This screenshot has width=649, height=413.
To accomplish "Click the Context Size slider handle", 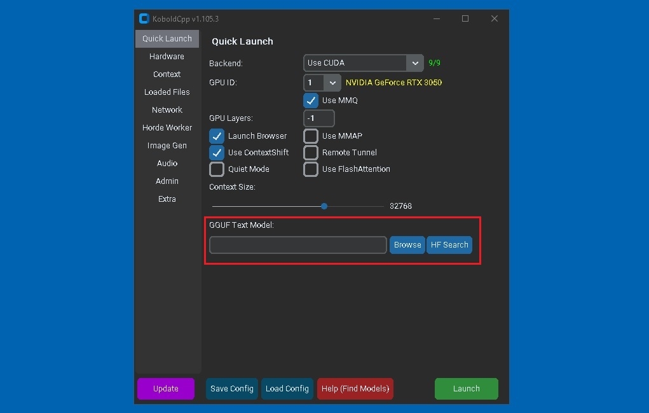I will click(x=324, y=206).
